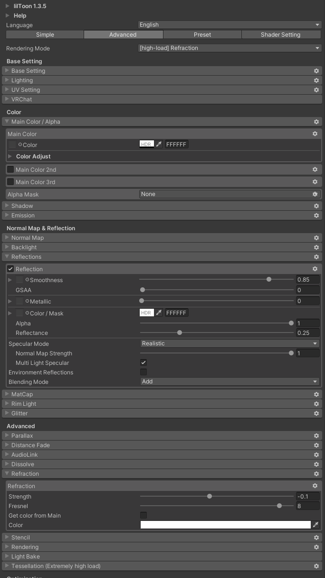Click the Smoothness slider handle
This screenshot has height=578, width=325.
[x=269, y=279]
